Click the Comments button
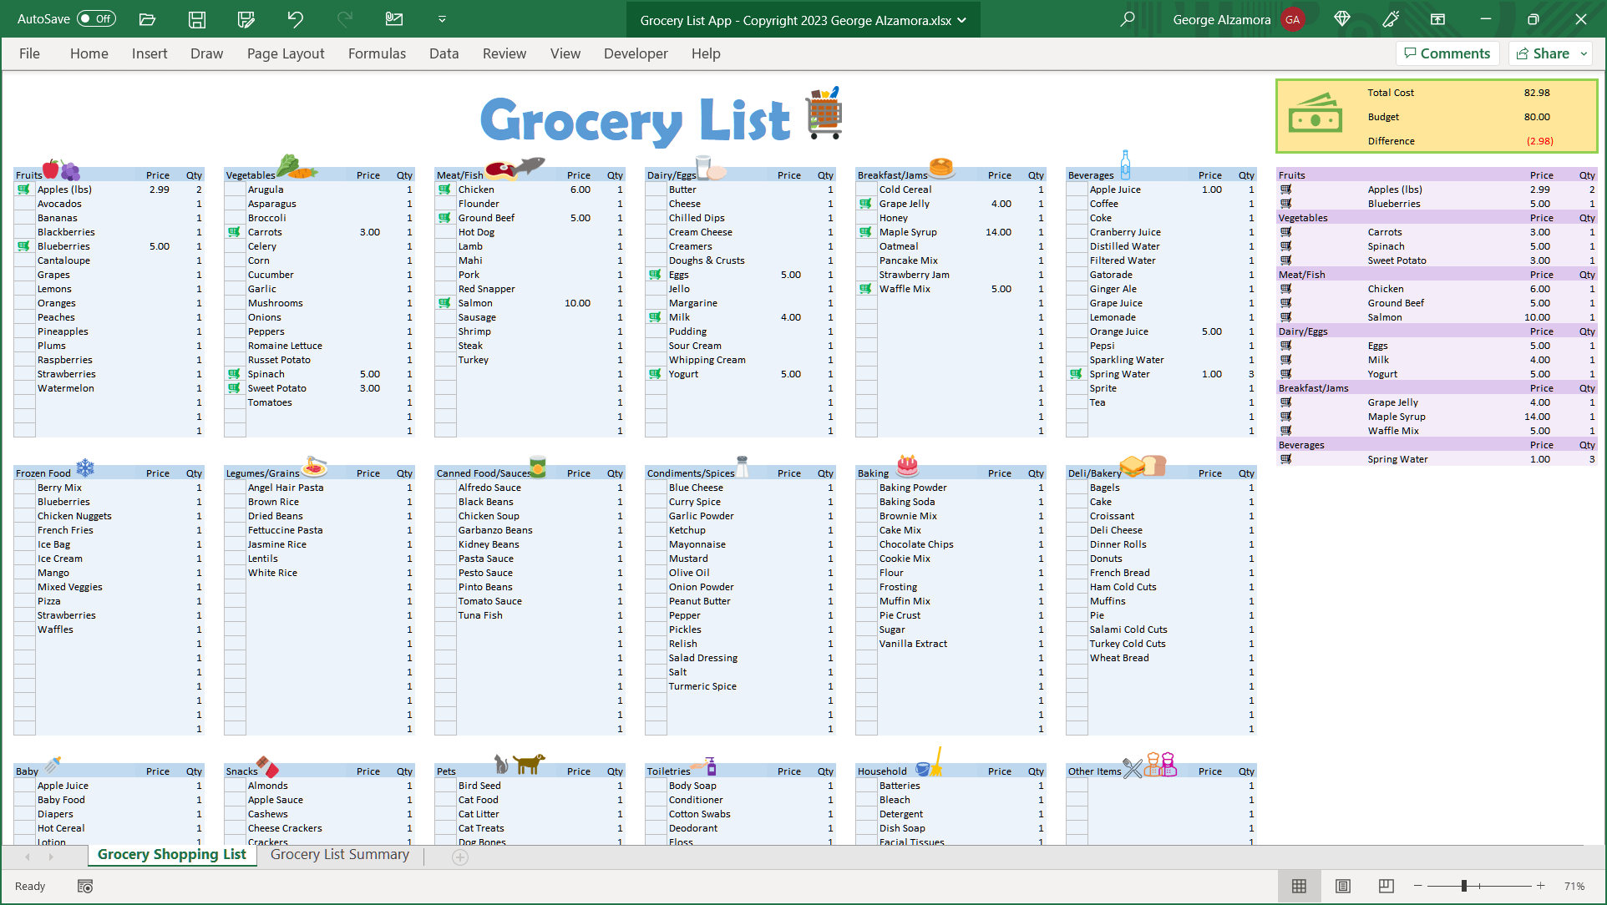Image resolution: width=1607 pixels, height=905 pixels. (x=1447, y=53)
